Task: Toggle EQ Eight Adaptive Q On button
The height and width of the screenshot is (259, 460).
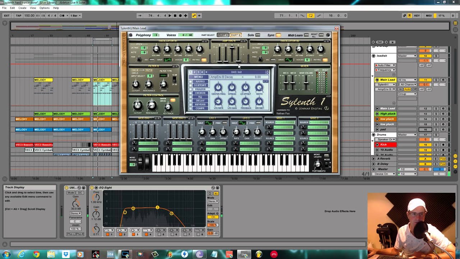Action: click(x=213, y=217)
